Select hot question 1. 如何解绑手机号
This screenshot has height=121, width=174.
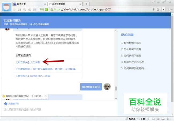(131, 43)
